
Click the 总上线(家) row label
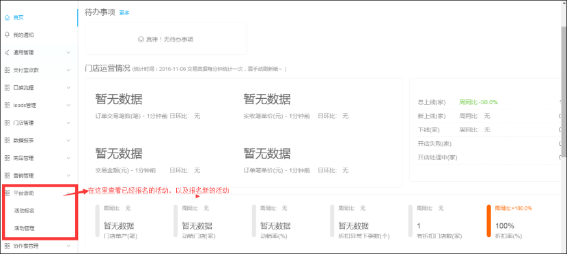tap(431, 102)
